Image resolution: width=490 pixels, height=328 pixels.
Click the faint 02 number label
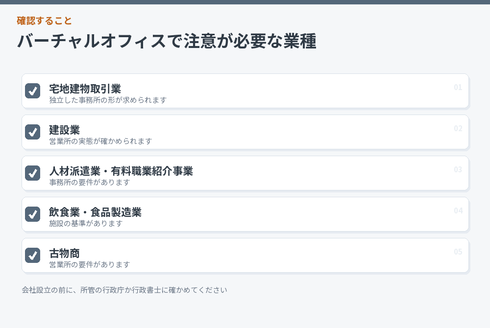(458, 129)
